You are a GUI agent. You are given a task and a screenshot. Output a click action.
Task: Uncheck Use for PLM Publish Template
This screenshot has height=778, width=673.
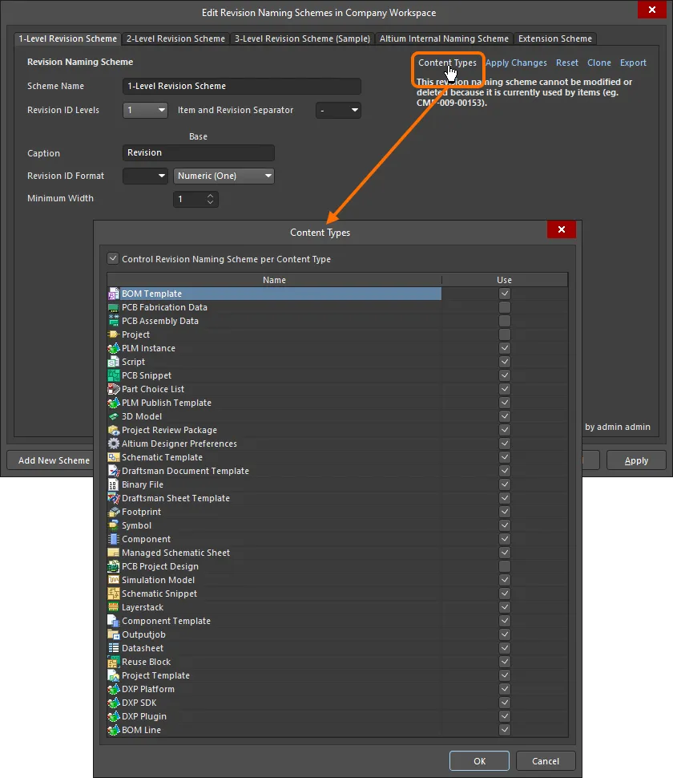pyautogui.click(x=505, y=403)
